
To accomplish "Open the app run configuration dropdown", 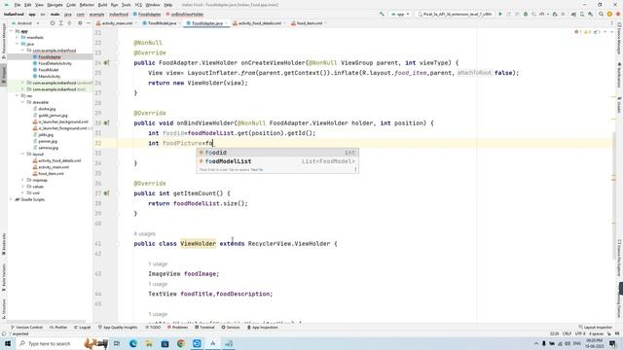I will point(400,14).
